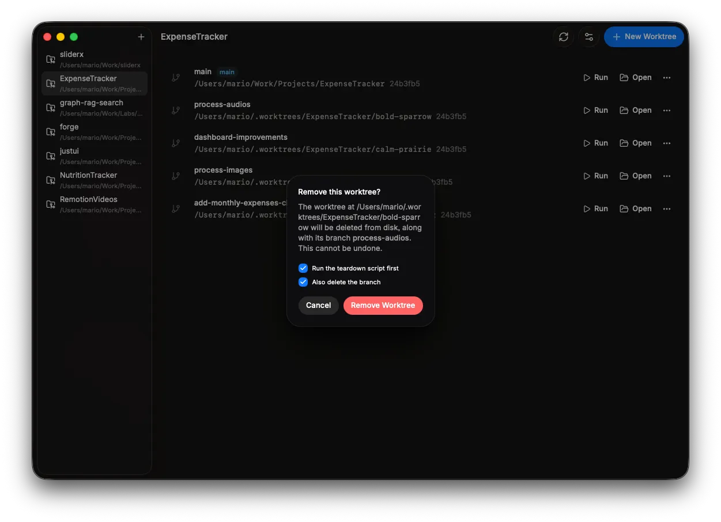Screen dimensions: 721x522
Task: Open more options for main worktree
Action: tap(667, 78)
